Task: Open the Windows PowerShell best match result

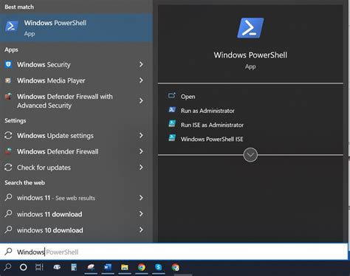Action: pyautogui.click(x=76, y=28)
